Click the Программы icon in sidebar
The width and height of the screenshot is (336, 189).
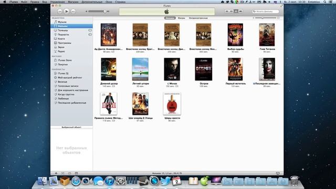(56, 43)
